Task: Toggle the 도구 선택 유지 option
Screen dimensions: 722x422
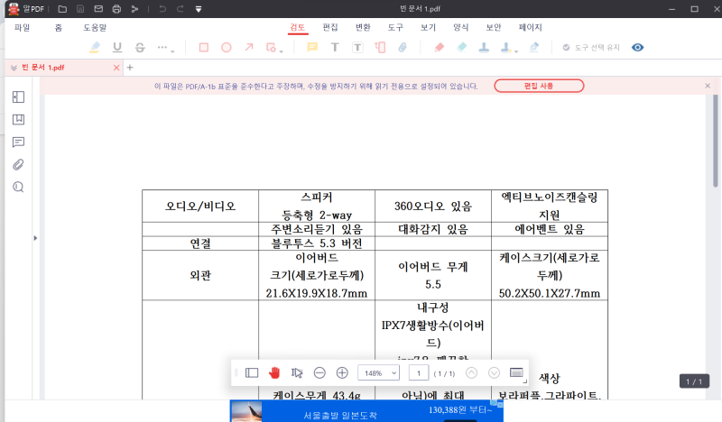Action: (591, 48)
